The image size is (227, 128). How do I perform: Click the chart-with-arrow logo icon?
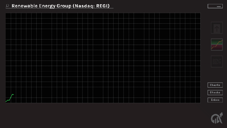tap(217, 118)
